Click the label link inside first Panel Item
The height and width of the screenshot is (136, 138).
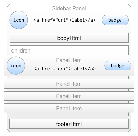point(64,69)
